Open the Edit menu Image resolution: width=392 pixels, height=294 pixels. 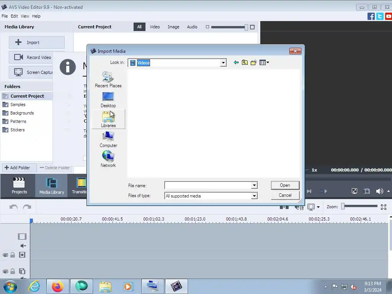coord(14,16)
